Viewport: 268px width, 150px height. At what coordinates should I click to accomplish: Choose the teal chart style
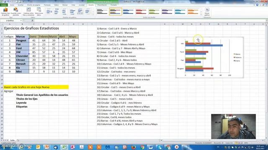180,12
